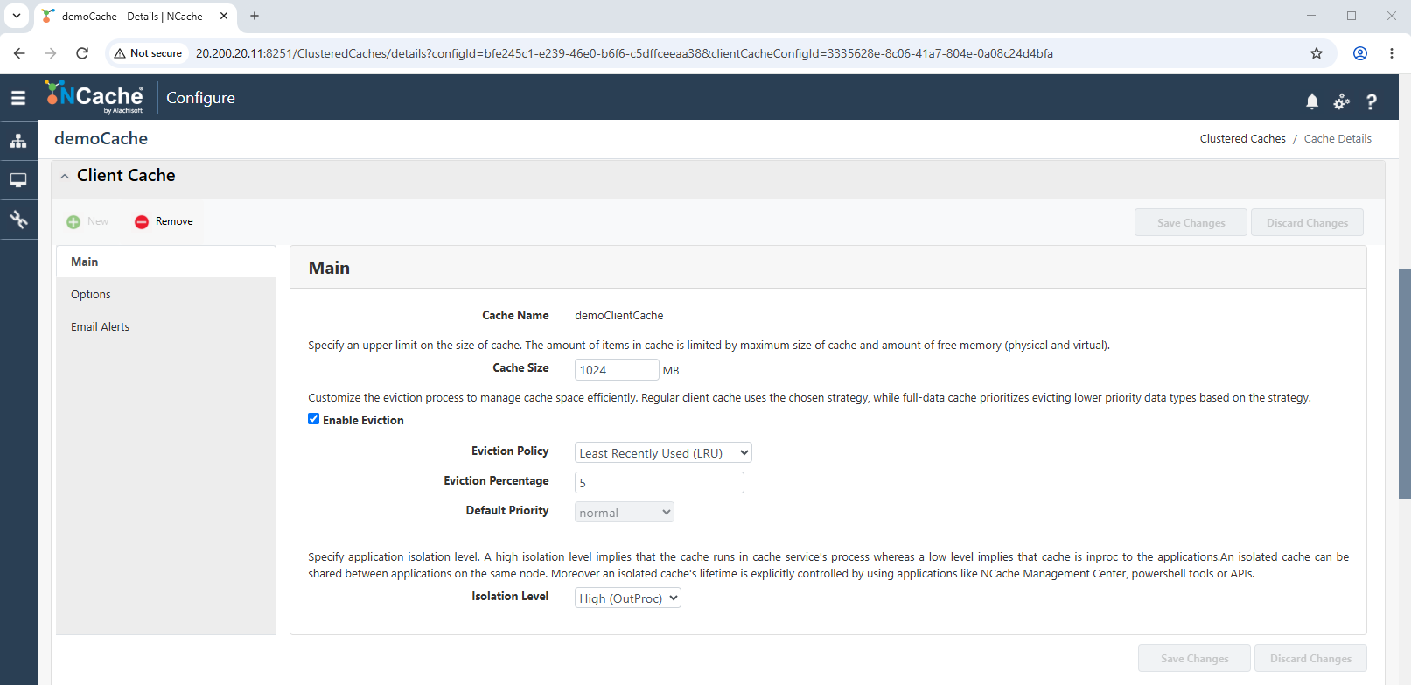Click the green New plus icon
Screen dimensions: 1411x685
pos(73,222)
